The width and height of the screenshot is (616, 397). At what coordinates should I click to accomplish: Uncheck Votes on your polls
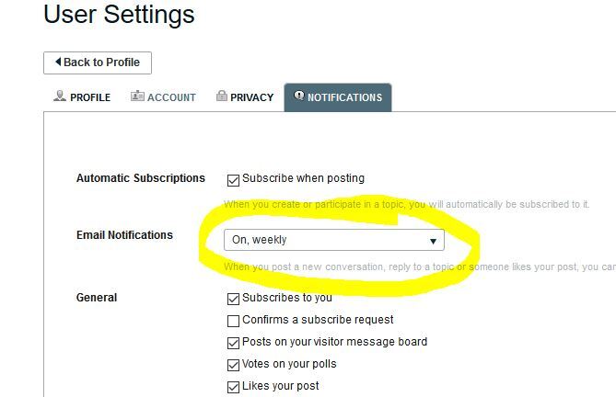click(x=233, y=365)
